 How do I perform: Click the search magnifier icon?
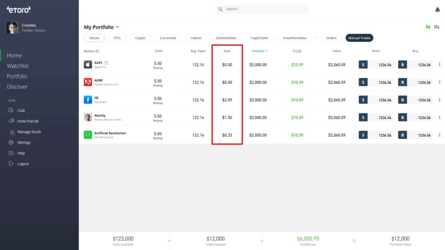tap(221, 9)
